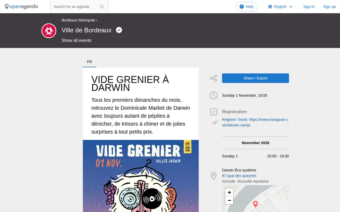Viewport: 340px width, 212px height.
Task: Click the Sign in link
Action: pyautogui.click(x=309, y=7)
